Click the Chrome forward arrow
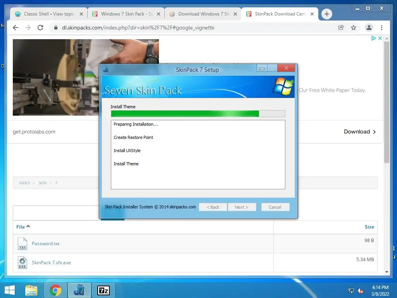 [28, 28]
